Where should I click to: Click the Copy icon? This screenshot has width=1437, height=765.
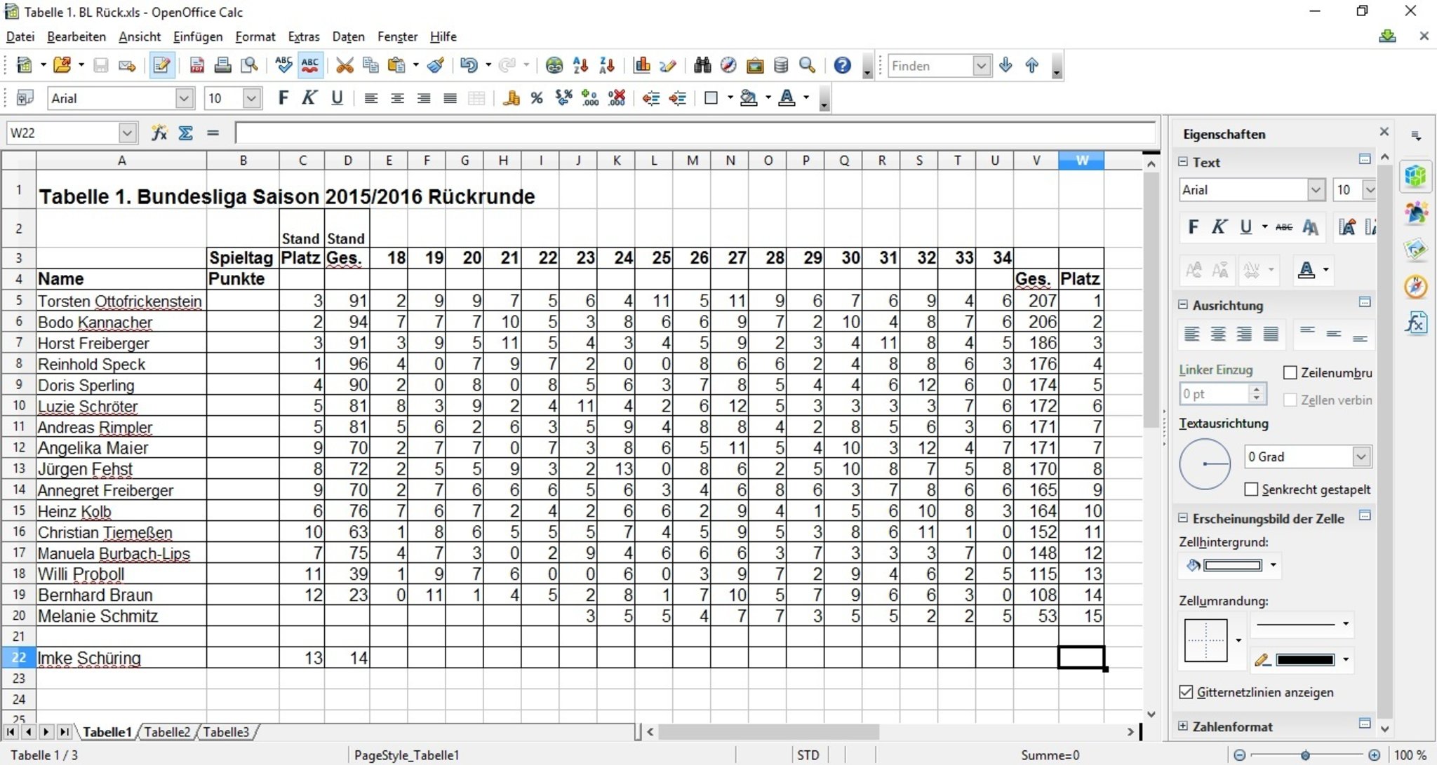pyautogui.click(x=370, y=66)
